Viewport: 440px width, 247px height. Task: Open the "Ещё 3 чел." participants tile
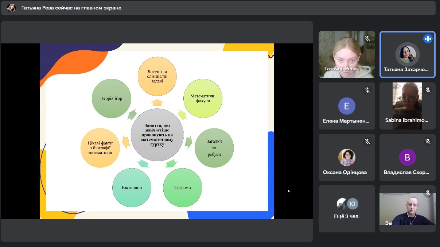click(x=347, y=209)
